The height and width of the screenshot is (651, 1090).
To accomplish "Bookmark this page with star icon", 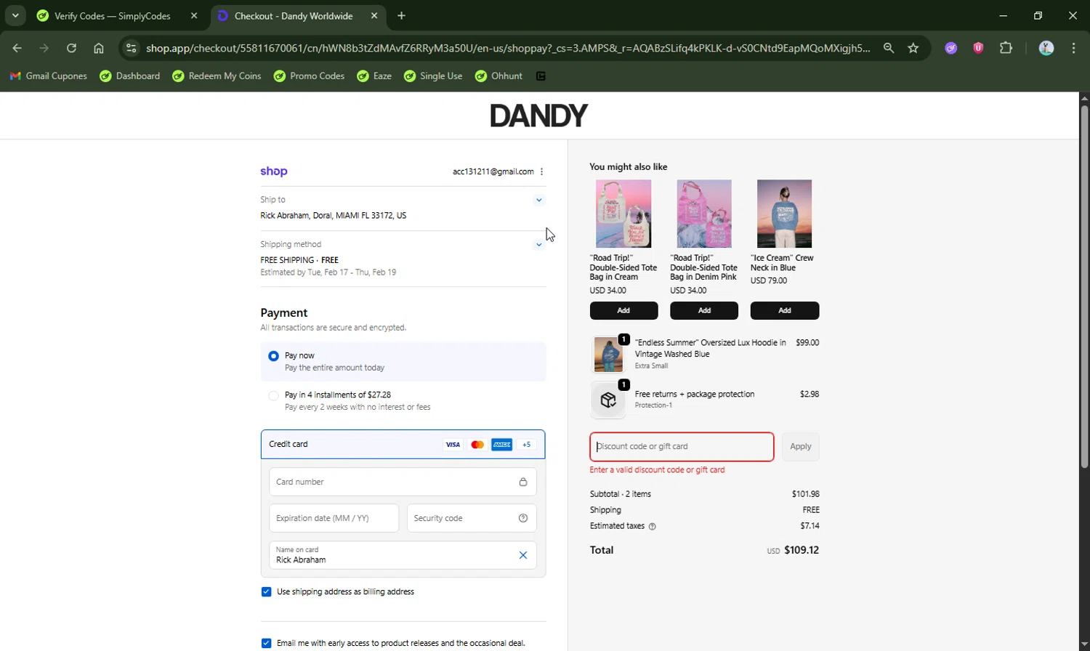I will click(913, 48).
